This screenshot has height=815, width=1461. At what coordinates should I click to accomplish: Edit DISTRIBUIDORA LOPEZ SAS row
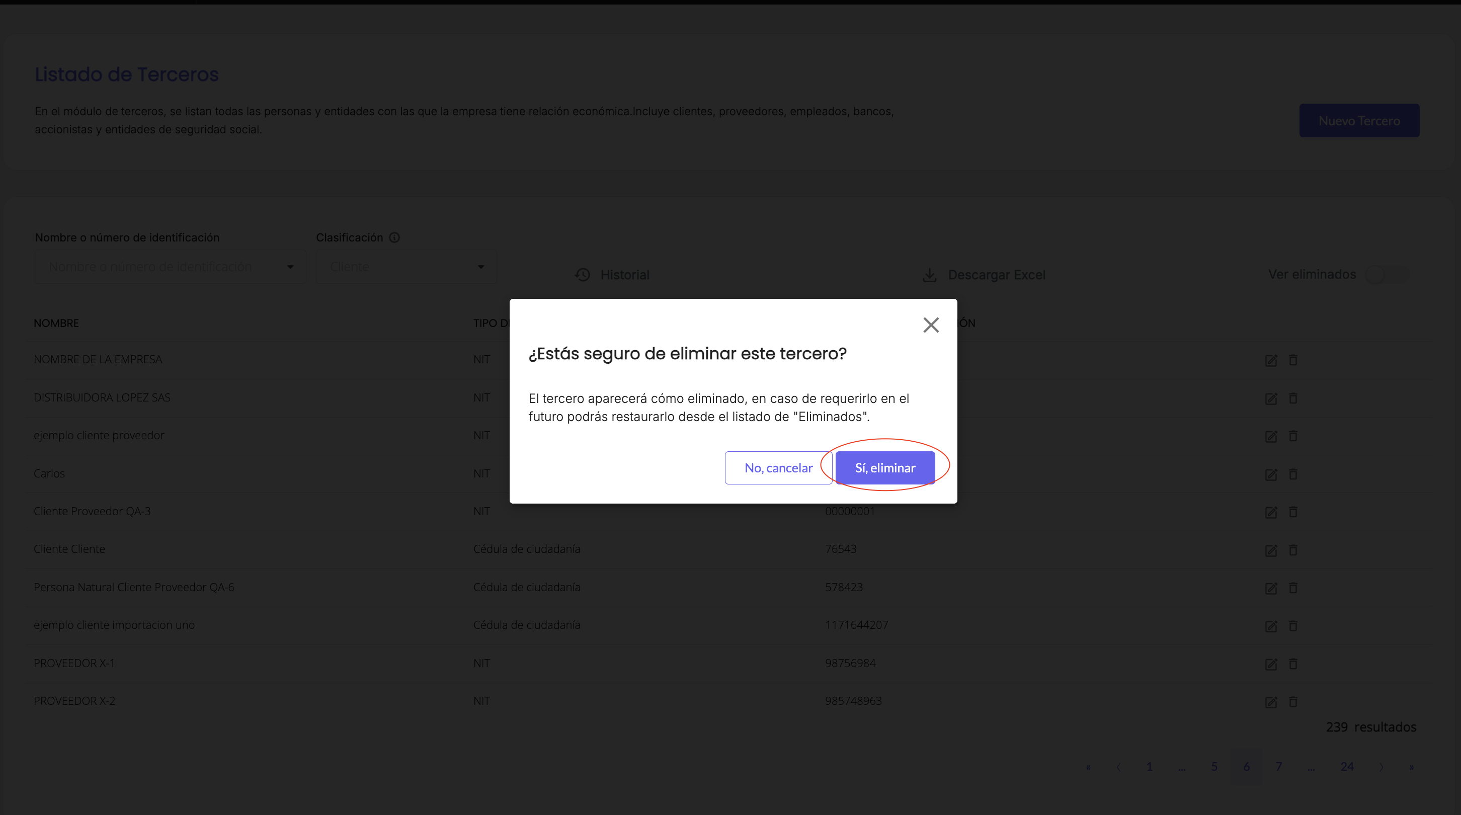(1270, 399)
